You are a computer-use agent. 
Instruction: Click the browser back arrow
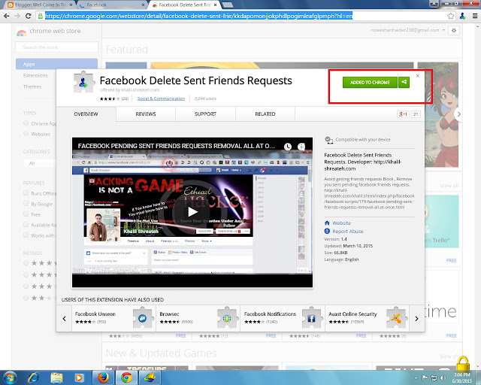coord(7,16)
